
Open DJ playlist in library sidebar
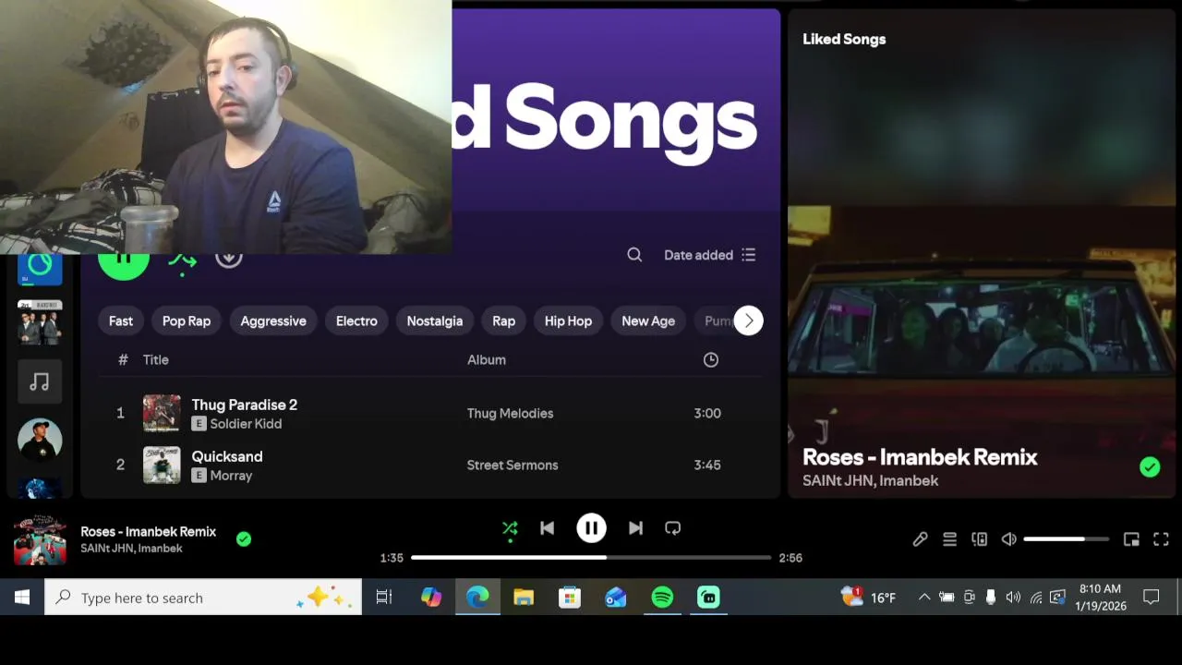pos(40,268)
